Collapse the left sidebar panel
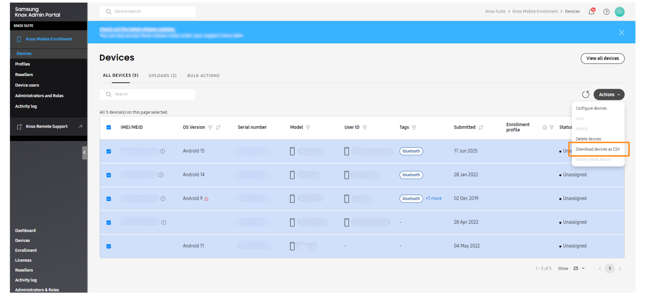 [x=85, y=152]
